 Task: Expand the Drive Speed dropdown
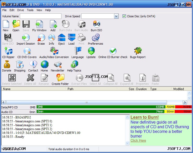click(x=116, y=16)
